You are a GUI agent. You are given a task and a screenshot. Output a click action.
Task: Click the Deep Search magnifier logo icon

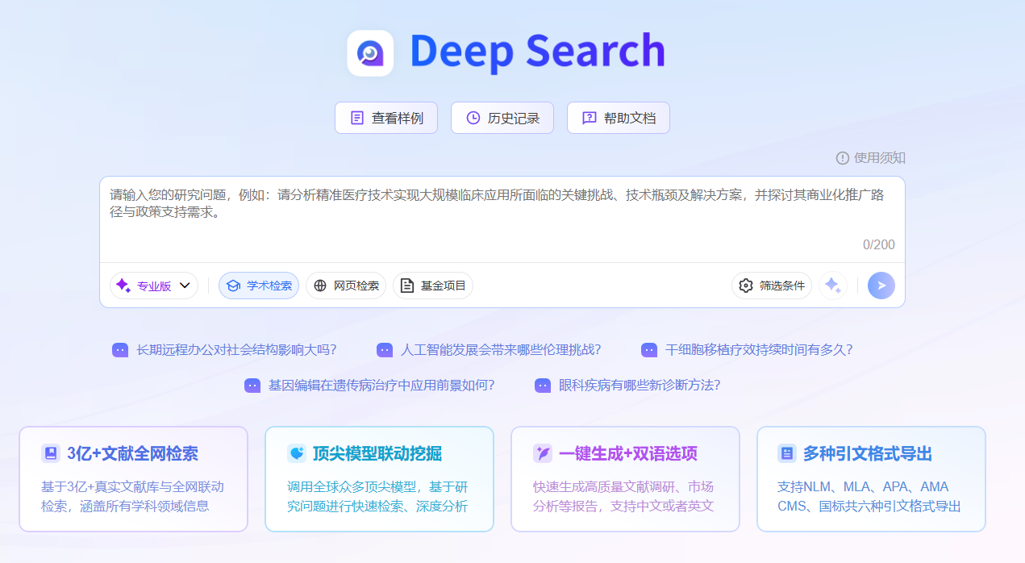point(370,52)
